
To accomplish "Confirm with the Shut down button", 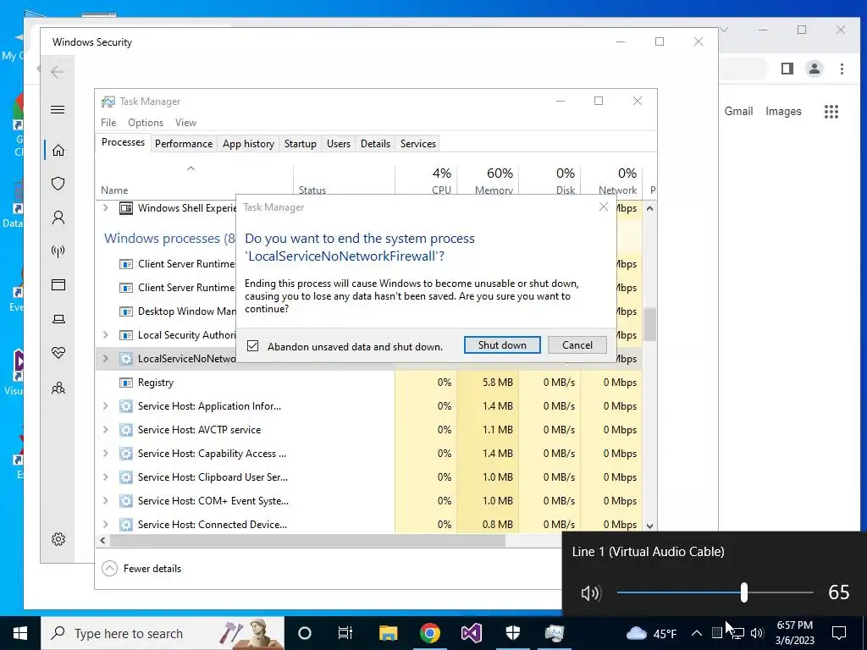I will pyautogui.click(x=502, y=345).
